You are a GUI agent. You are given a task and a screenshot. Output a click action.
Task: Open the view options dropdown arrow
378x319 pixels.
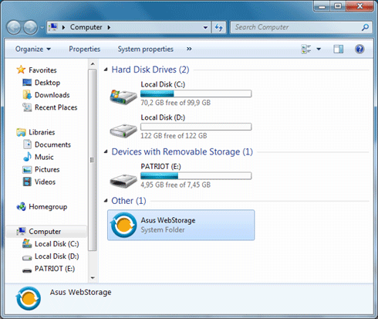[x=319, y=49]
